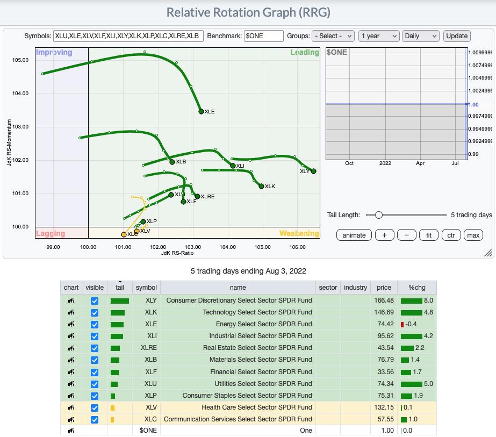The image size is (496, 437).
Task: Open the chart icon for XLU row
Action: (71, 384)
